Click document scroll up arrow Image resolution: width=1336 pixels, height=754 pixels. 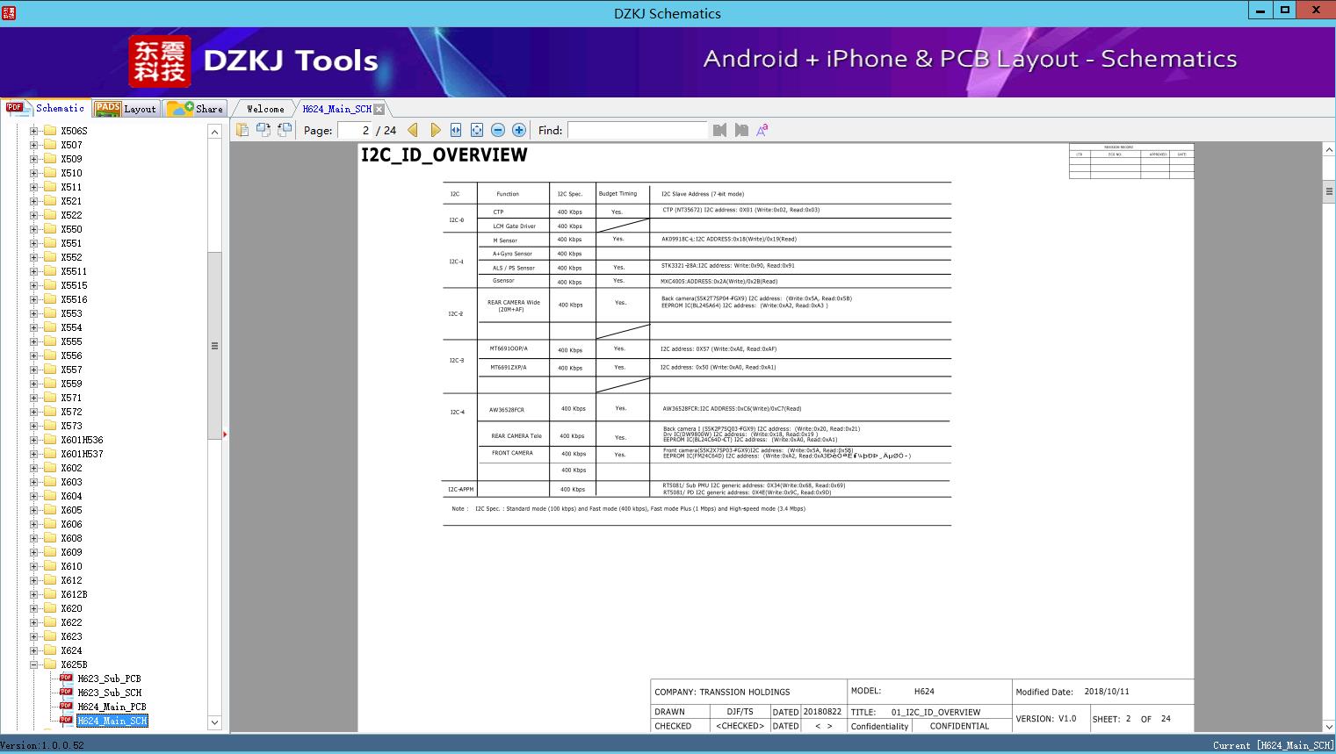pos(1328,150)
